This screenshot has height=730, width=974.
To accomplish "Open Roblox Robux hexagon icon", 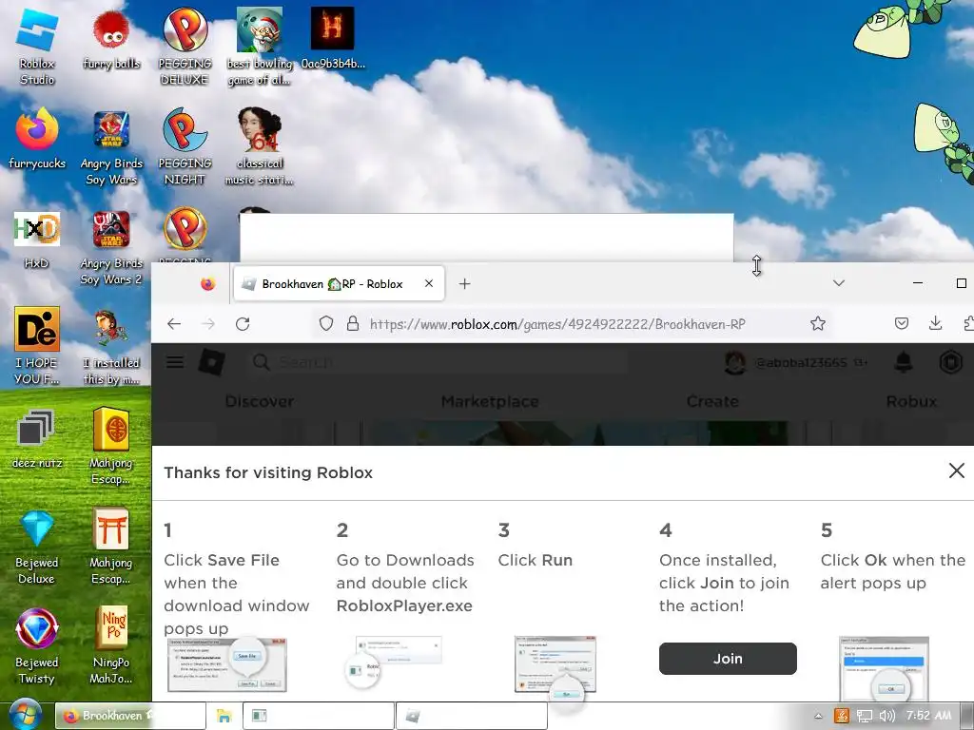I will tap(950, 362).
